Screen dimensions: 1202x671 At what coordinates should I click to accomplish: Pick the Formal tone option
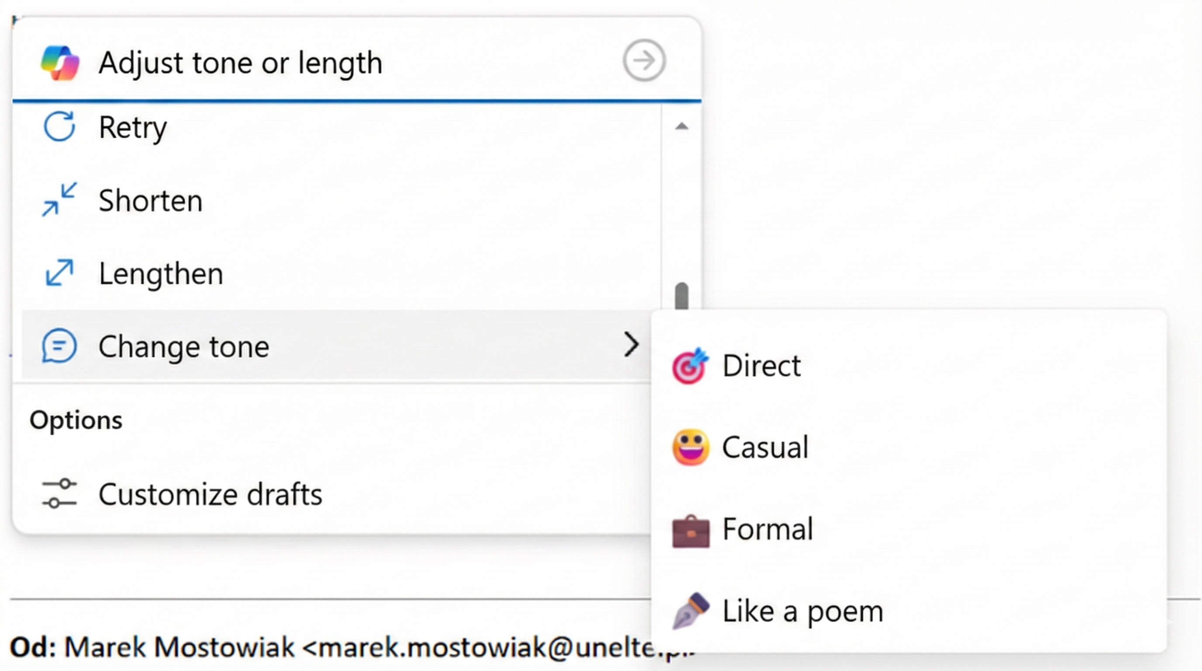[x=767, y=529]
